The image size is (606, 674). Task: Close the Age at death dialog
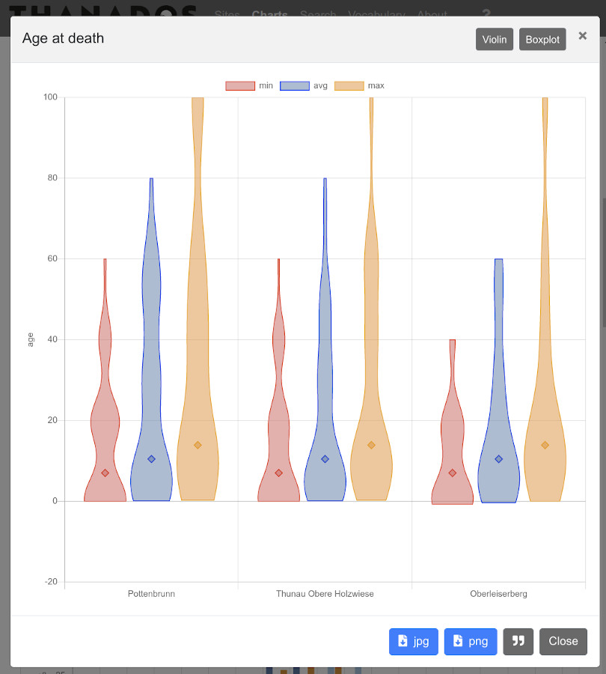(x=563, y=641)
